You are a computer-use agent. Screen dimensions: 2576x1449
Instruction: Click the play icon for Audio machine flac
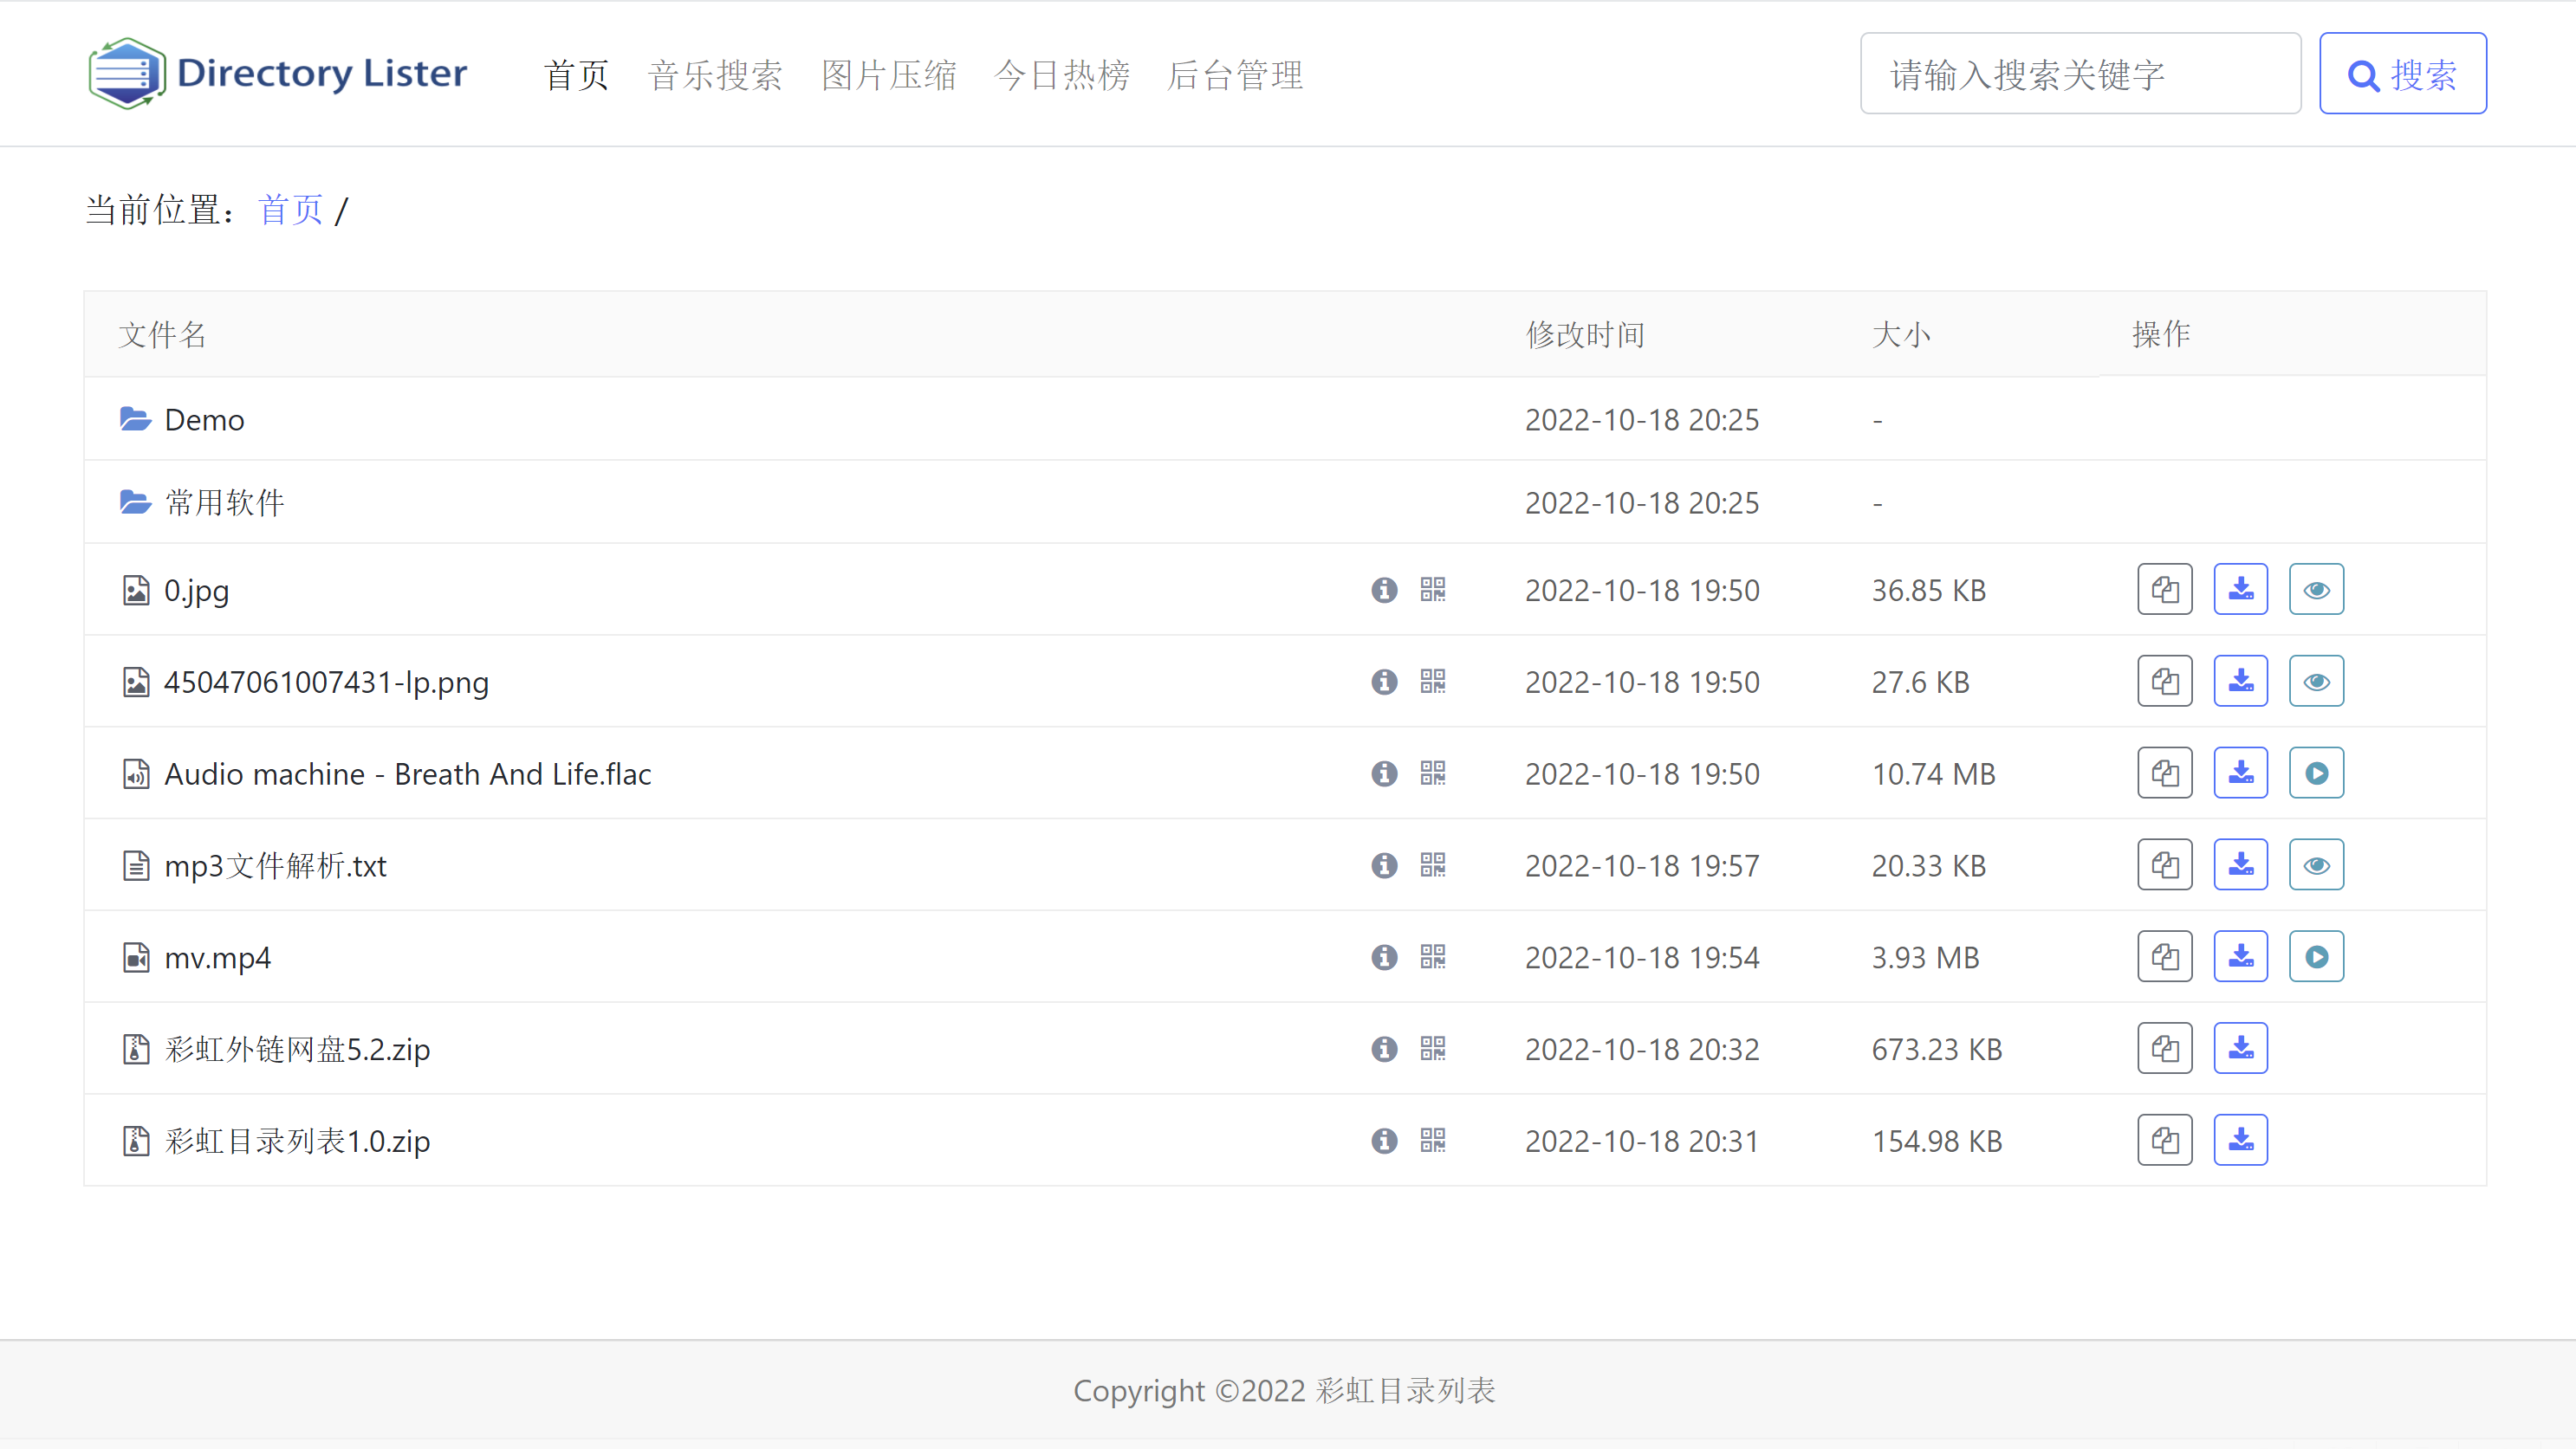[x=2316, y=773]
